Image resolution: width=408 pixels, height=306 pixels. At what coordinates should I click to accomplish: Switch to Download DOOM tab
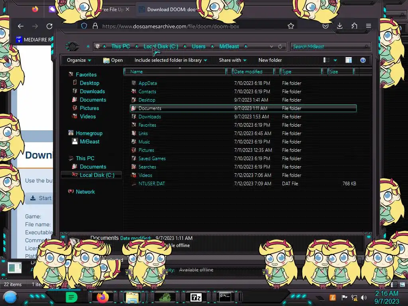pos(169,10)
